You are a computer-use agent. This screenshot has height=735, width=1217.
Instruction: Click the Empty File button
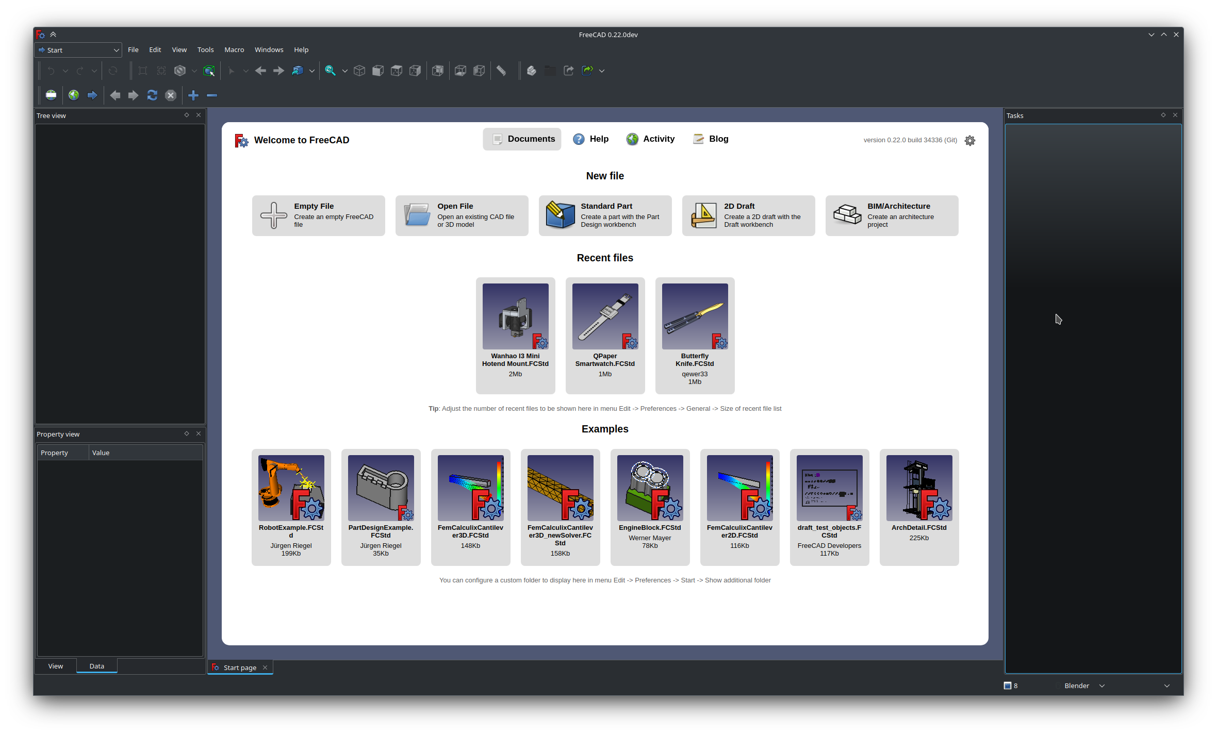[317, 214]
